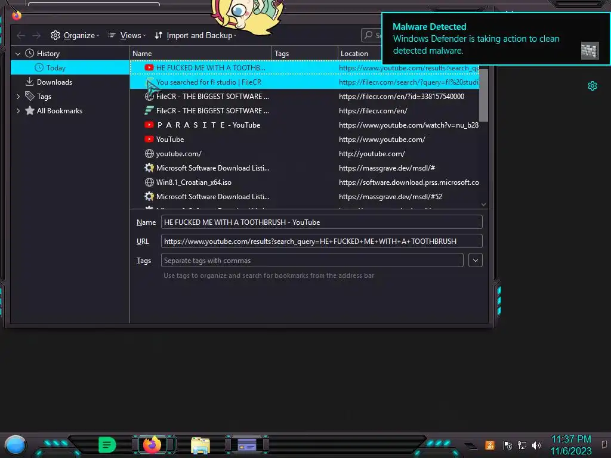This screenshot has width=611, height=458.
Task: Click globe icon of Win8.1_Croatian row
Action: (x=149, y=182)
